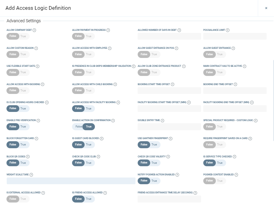Click help icon beside Allow Company Debt
Image resolution: width=274 pixels, height=208 pixels.
pyautogui.click(x=34, y=30)
